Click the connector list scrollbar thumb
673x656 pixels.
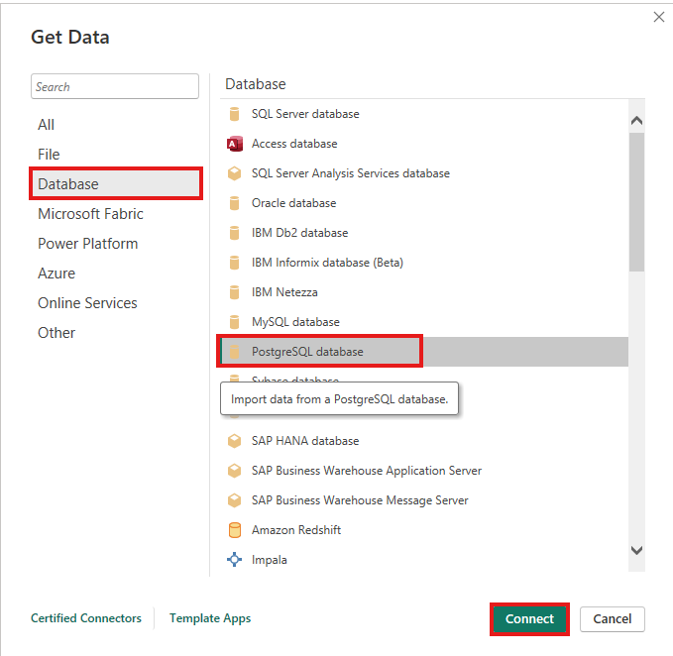pyautogui.click(x=637, y=202)
